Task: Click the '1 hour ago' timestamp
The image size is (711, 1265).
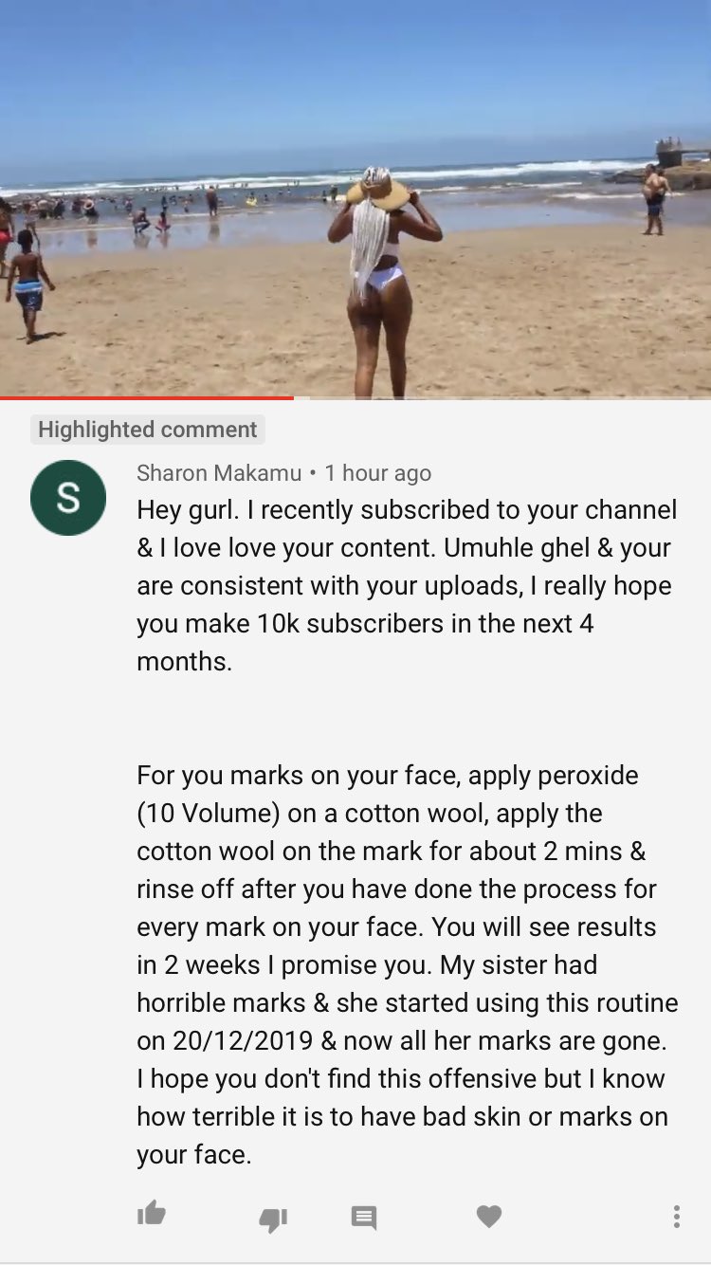Action: click(x=377, y=472)
